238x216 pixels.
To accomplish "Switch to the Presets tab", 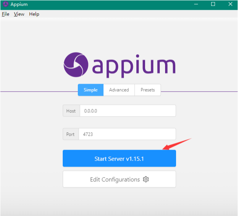I will click(148, 90).
